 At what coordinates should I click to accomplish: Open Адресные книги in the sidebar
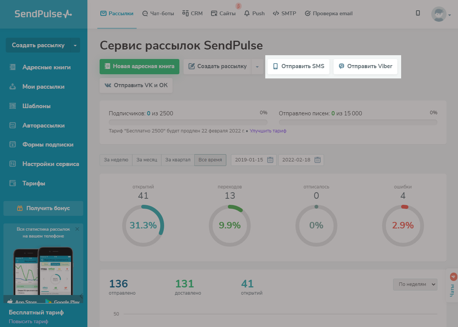click(47, 67)
